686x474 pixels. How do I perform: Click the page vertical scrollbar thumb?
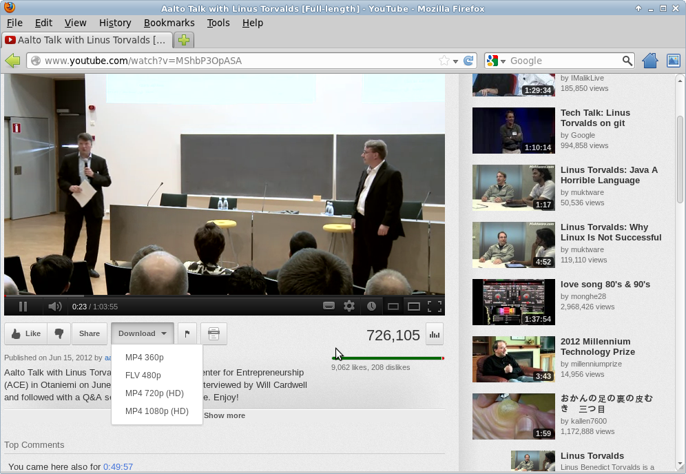coord(679,158)
